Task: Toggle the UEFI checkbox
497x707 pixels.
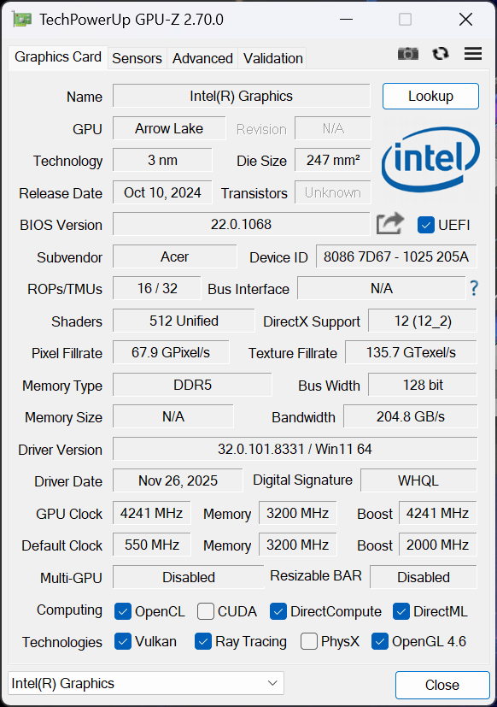Action: click(426, 225)
